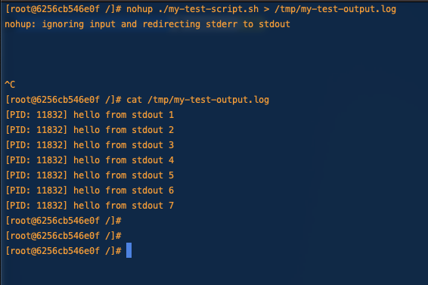The width and height of the screenshot is (428, 285).
Task: Click the ^C interrupt line
Action: click(x=10, y=85)
